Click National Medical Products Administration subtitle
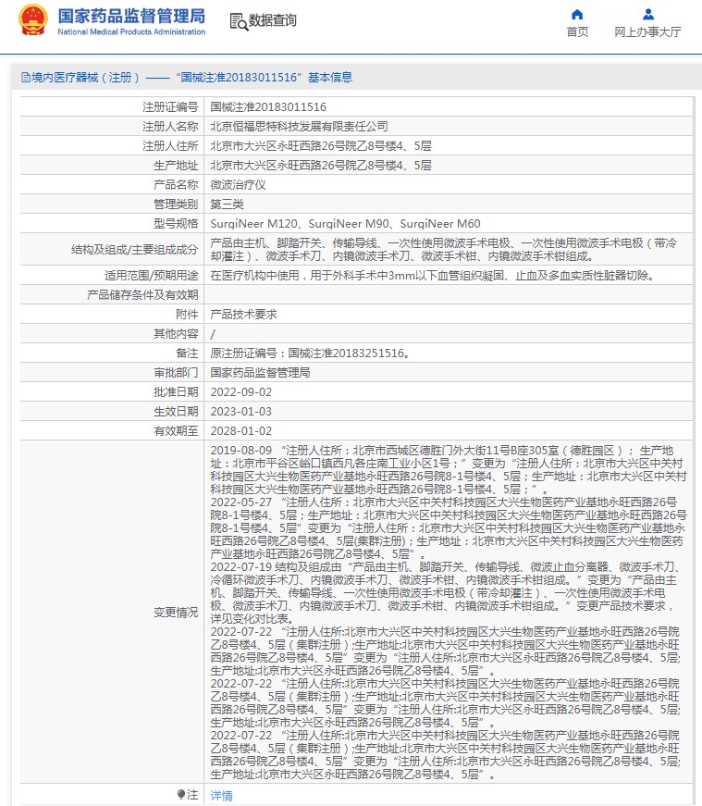Screen dimensions: 702x806 pos(131,31)
